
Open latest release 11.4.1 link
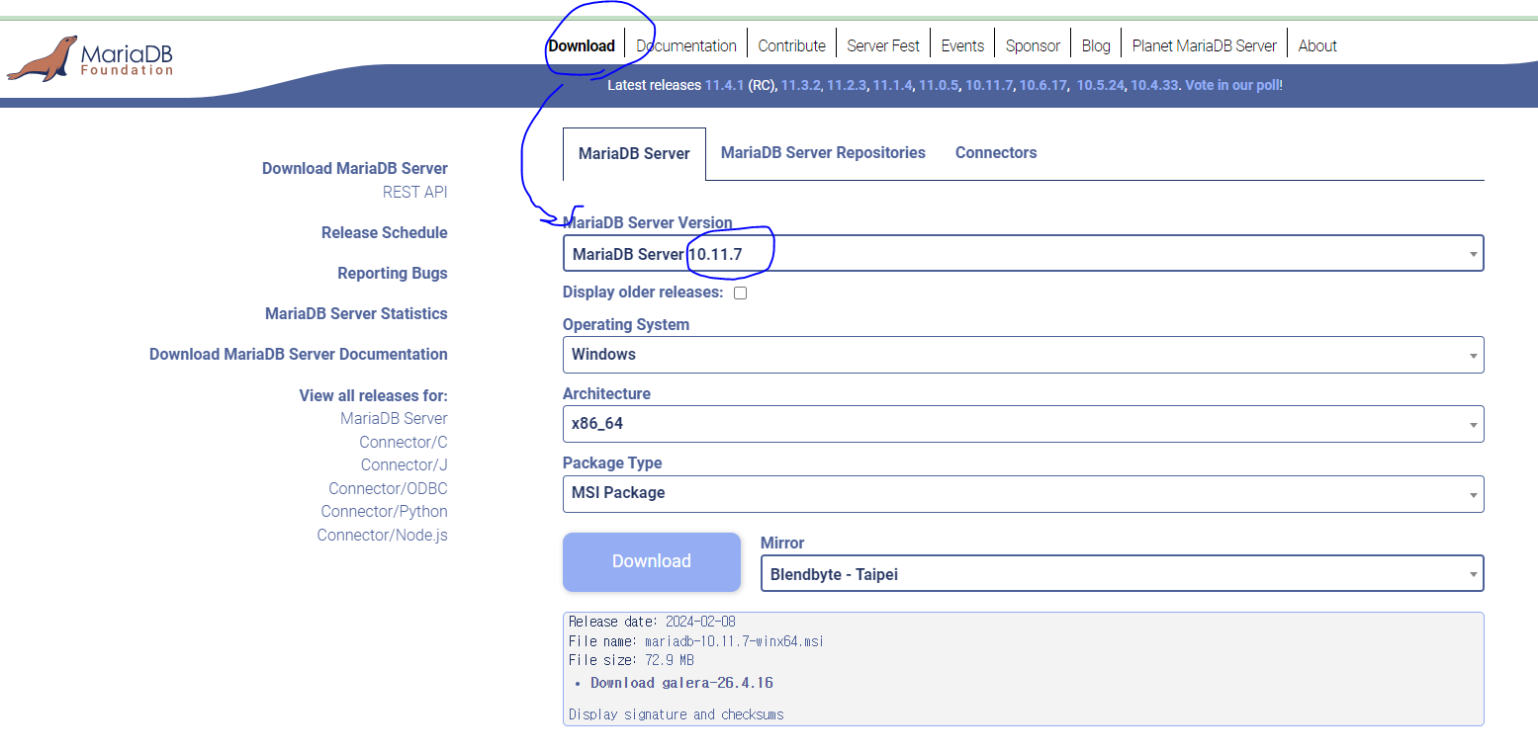pyautogui.click(x=724, y=85)
